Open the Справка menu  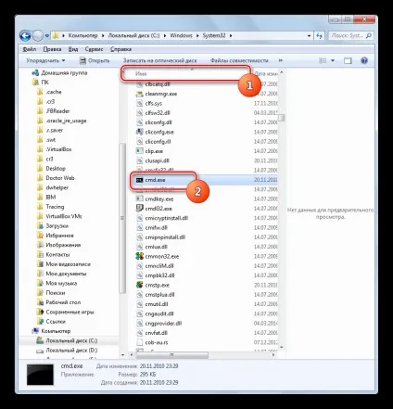[x=120, y=49]
